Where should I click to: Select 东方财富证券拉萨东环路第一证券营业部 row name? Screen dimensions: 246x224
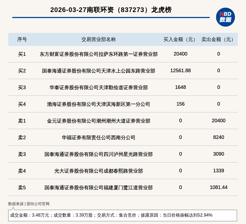coord(98,54)
